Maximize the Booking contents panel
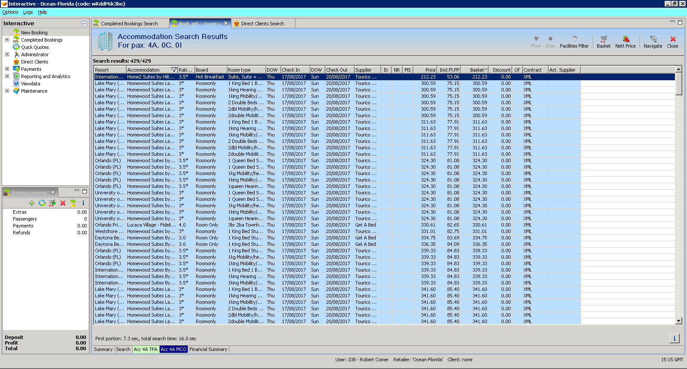Screen dimensions: 687x369 (x=85, y=191)
